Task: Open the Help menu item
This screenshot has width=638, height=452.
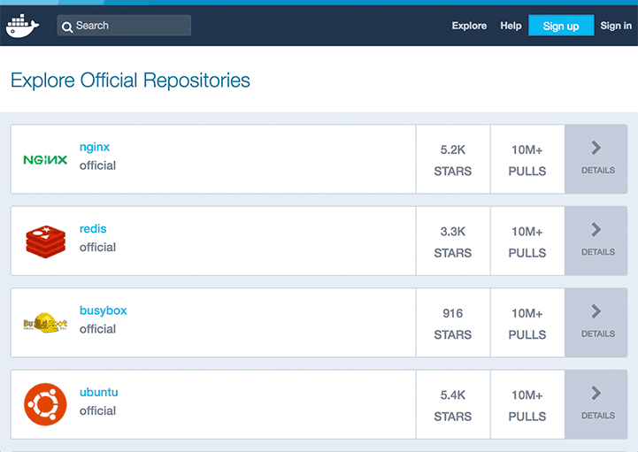Action: (x=511, y=26)
